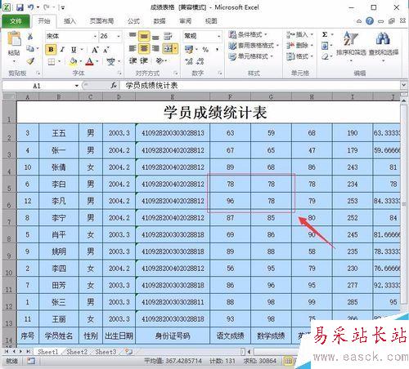Click Delete cells button
This screenshot has height=369, width=409.
(299, 46)
